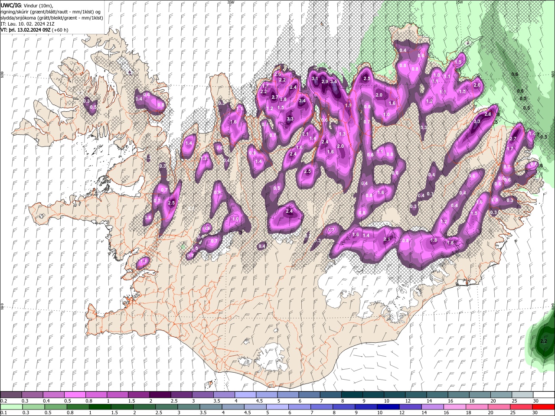
Task: Click the '0.1' label under lower legend
Action: [x=3, y=413]
